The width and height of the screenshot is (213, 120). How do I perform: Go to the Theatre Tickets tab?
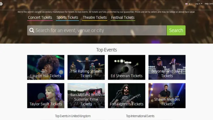pyautogui.click(x=95, y=18)
